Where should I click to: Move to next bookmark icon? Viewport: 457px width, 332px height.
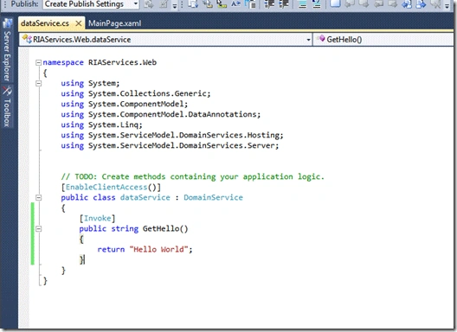[x=364, y=4]
